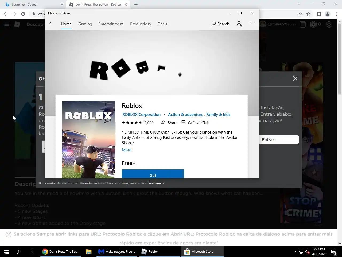The width and height of the screenshot is (342, 257).
Task: Switch to Malwarebytes Free taskbar item
Action: coord(117,252)
